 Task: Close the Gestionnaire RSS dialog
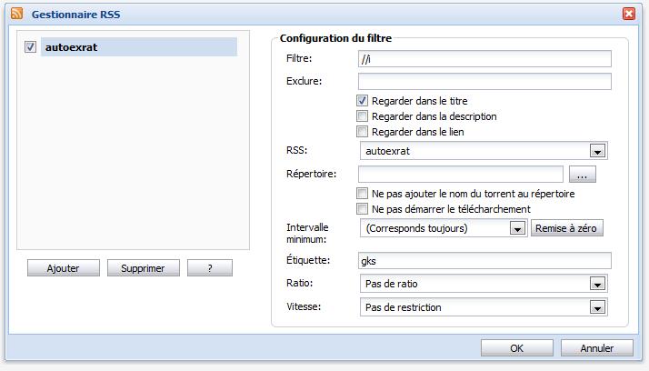(x=628, y=14)
